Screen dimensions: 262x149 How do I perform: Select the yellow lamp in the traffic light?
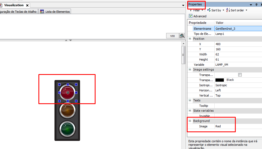coord(68,110)
